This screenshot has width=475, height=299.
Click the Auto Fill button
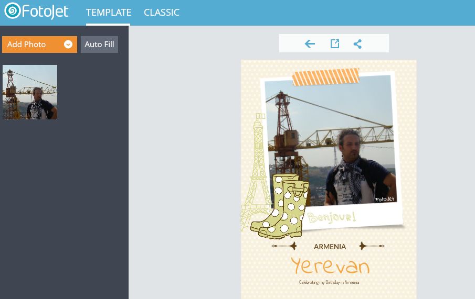pos(99,45)
